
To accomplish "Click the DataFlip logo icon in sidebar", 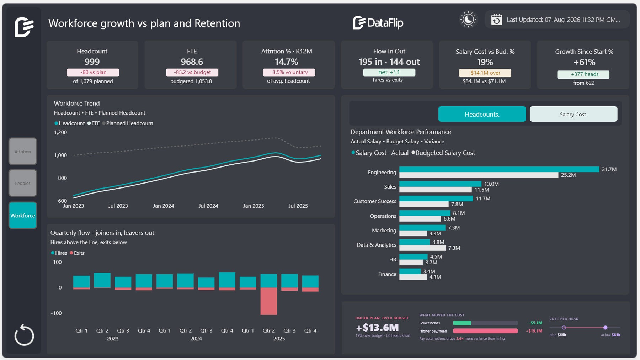I will tap(24, 27).
